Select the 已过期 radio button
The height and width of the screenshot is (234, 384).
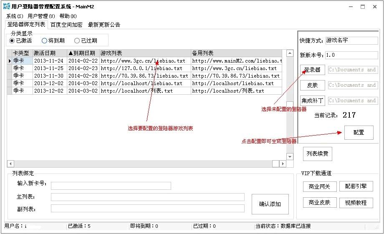[77, 41]
